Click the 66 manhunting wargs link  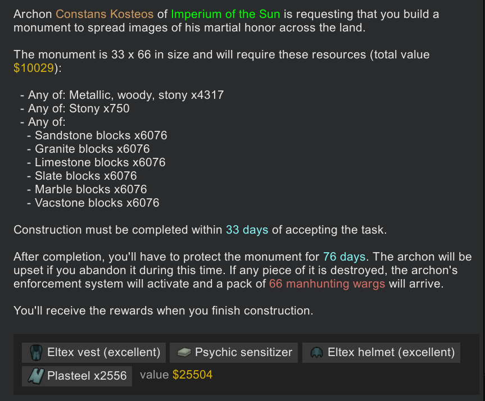pyautogui.click(x=327, y=284)
